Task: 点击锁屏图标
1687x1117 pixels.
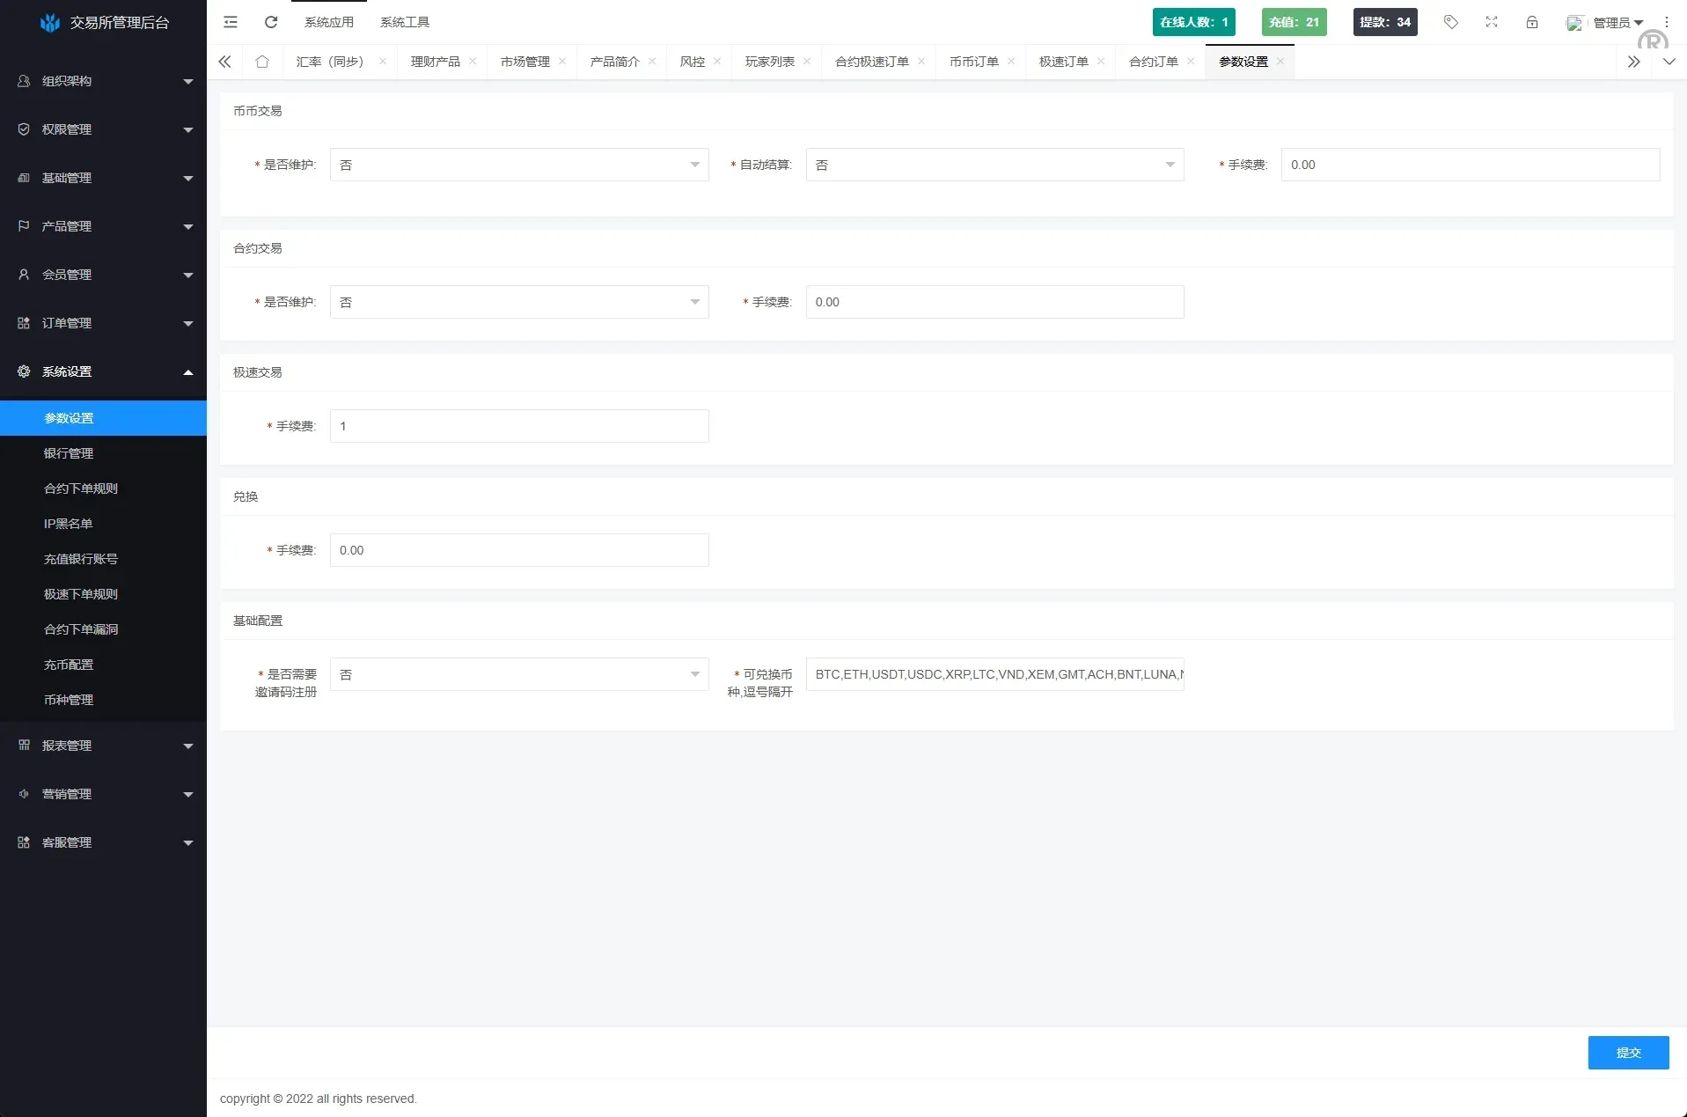Action: [x=1531, y=22]
